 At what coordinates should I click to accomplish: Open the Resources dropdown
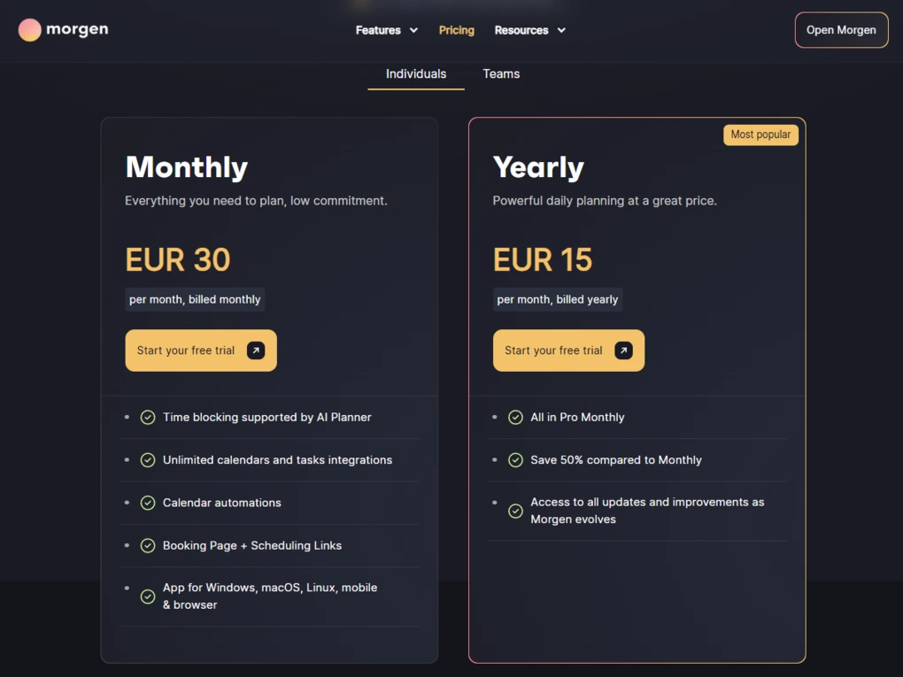click(x=529, y=29)
